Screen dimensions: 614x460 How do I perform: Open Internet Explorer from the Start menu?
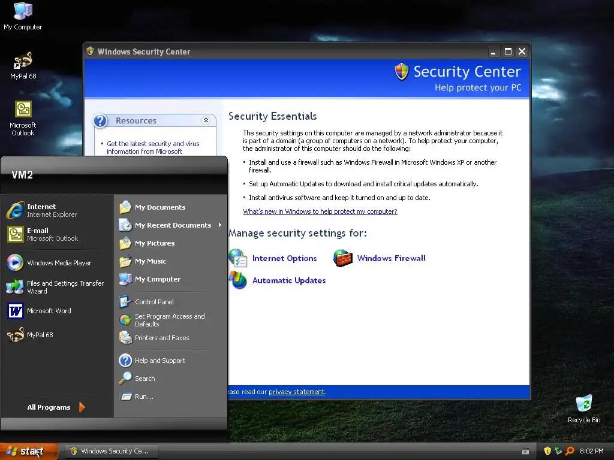[x=43, y=210]
